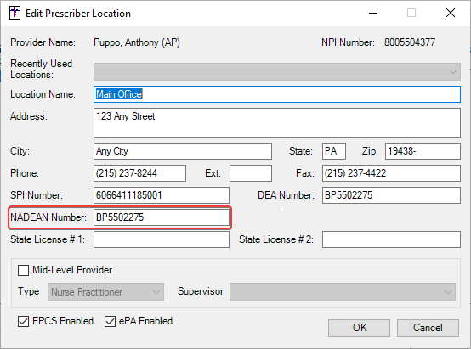
Task: Click the Phone number field
Action: tap(139, 173)
